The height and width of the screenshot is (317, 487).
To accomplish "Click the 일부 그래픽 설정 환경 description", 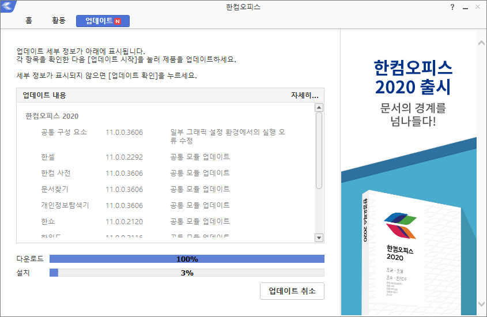I will pos(228,136).
